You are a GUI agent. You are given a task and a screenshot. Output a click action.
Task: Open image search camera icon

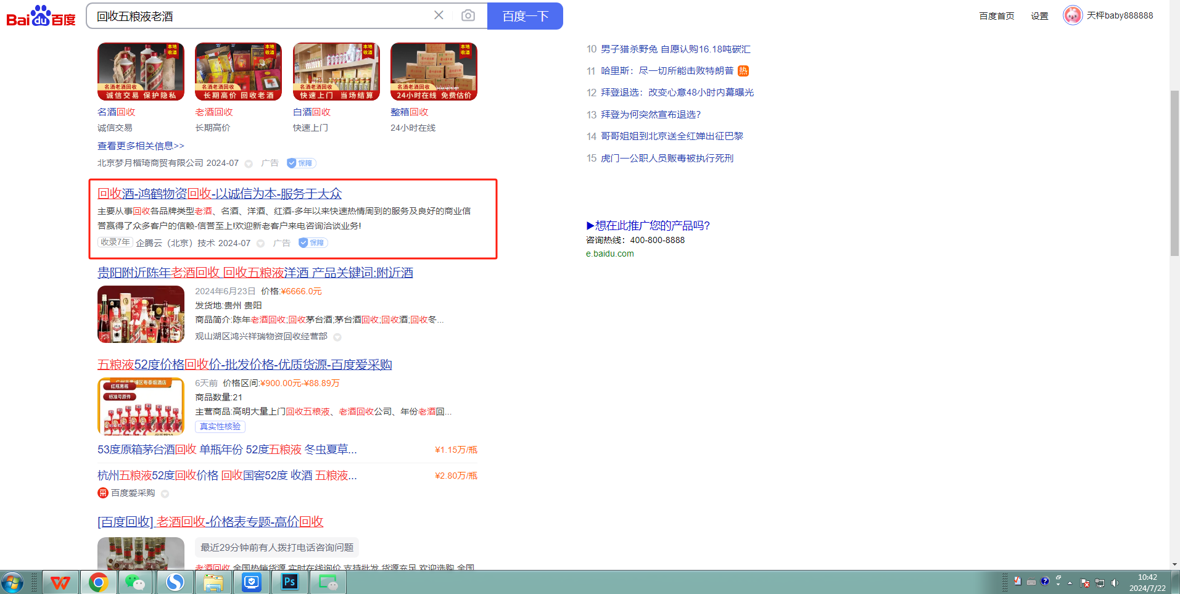click(x=468, y=15)
